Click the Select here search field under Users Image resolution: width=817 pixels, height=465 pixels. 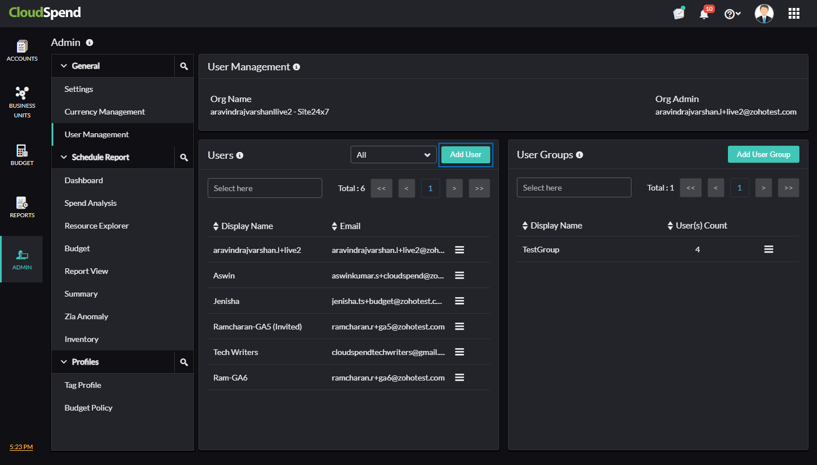(264, 188)
